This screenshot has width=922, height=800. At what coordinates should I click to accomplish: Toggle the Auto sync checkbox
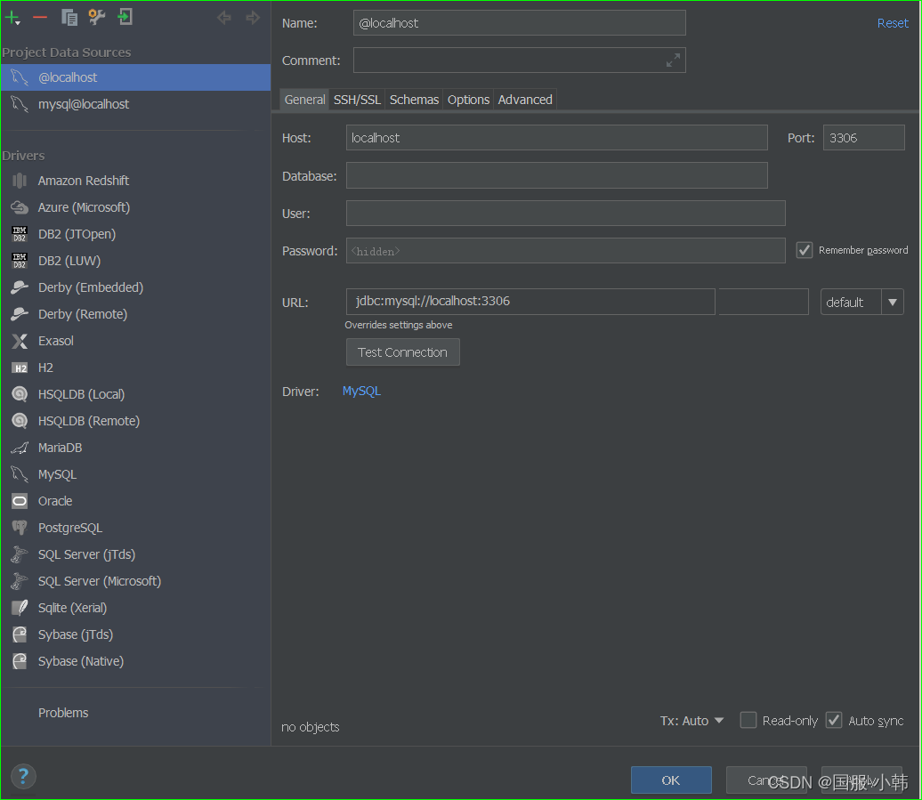tap(834, 720)
